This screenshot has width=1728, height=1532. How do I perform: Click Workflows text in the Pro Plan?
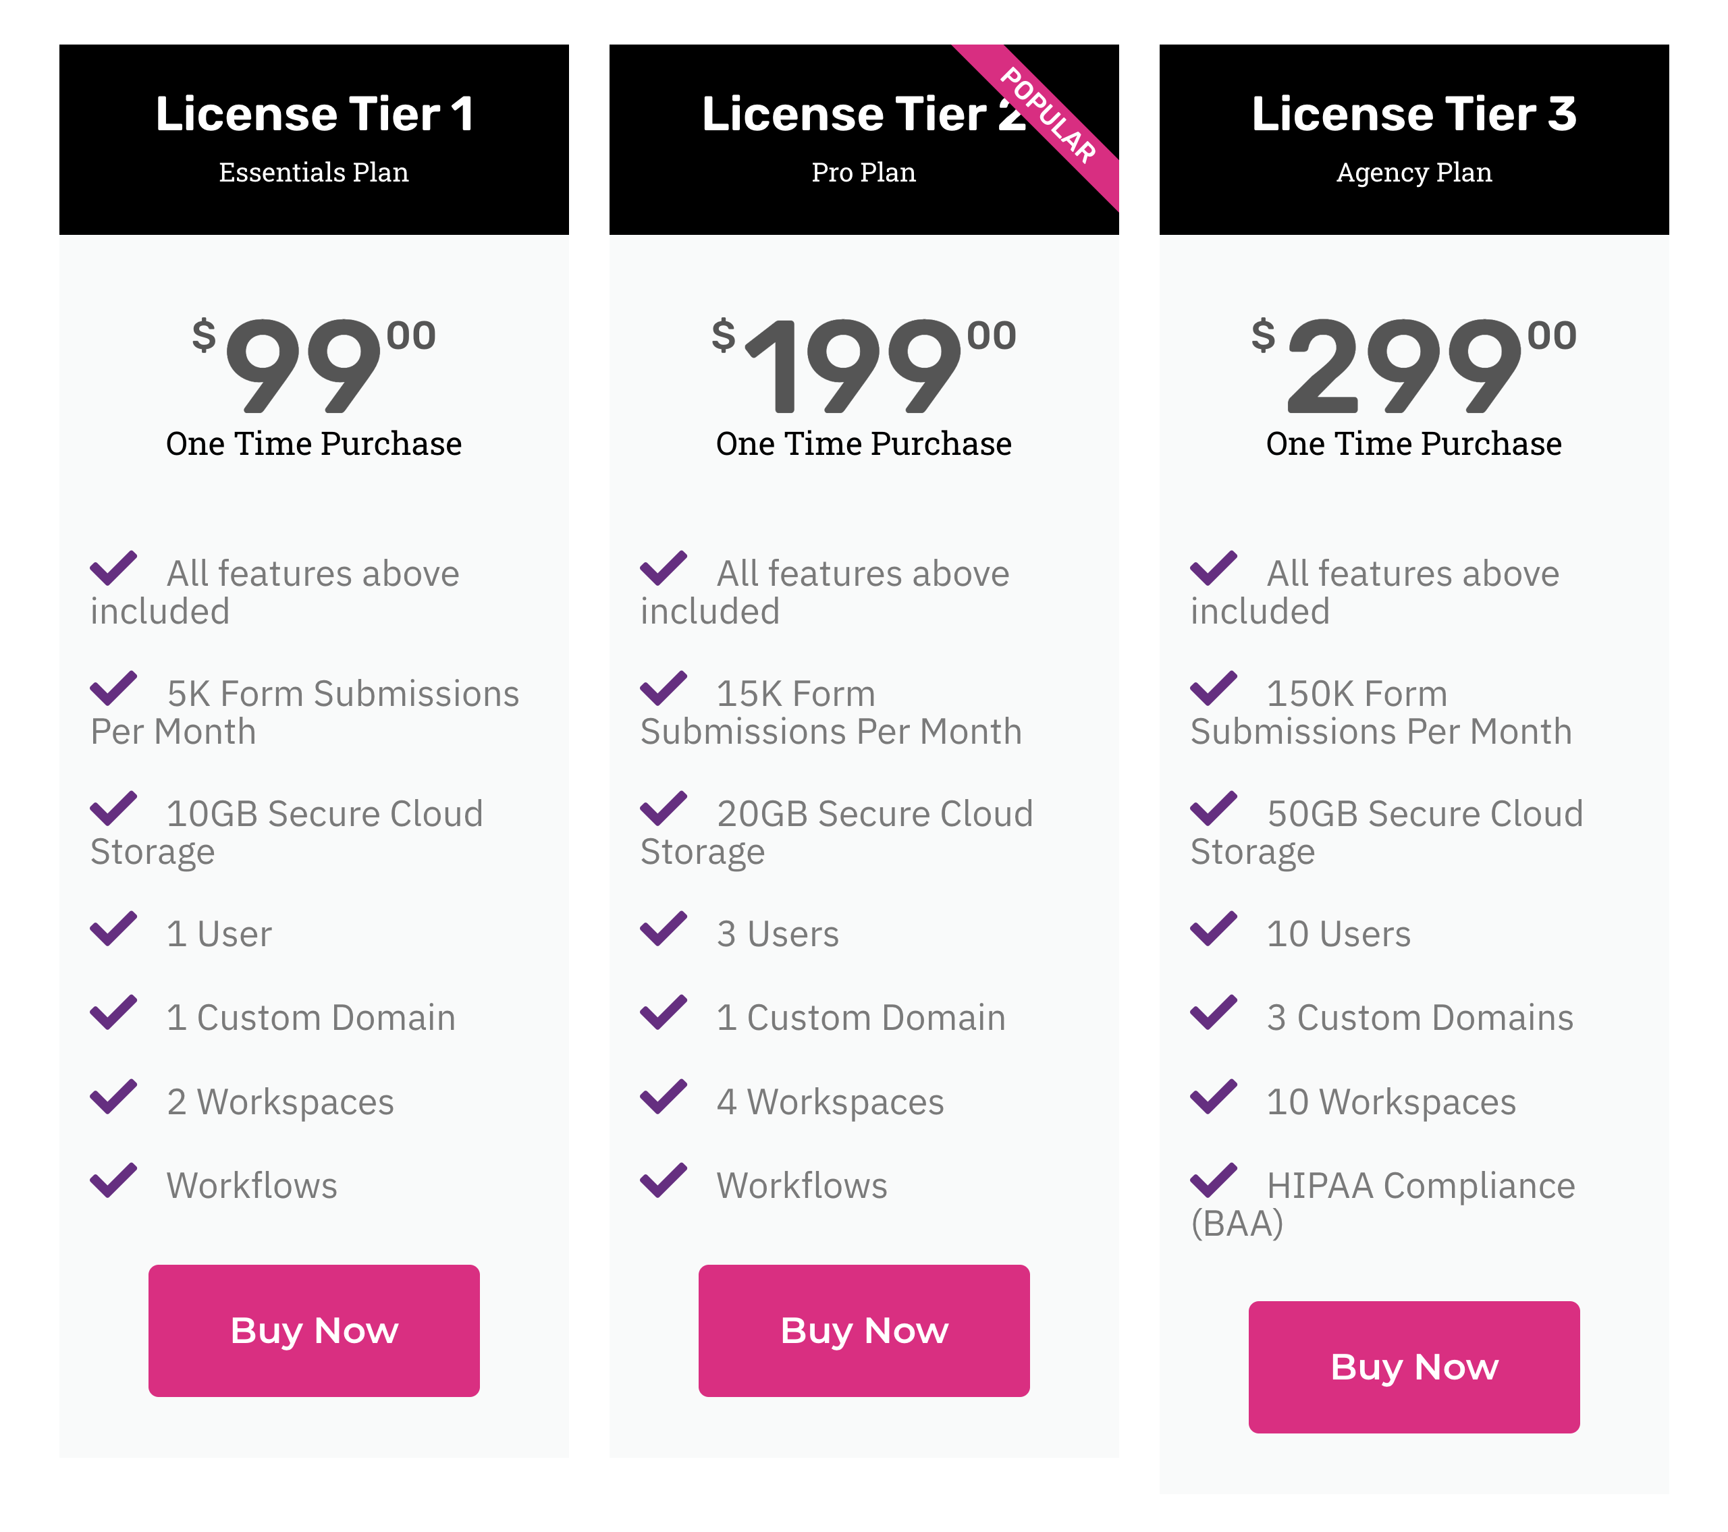[801, 1186]
